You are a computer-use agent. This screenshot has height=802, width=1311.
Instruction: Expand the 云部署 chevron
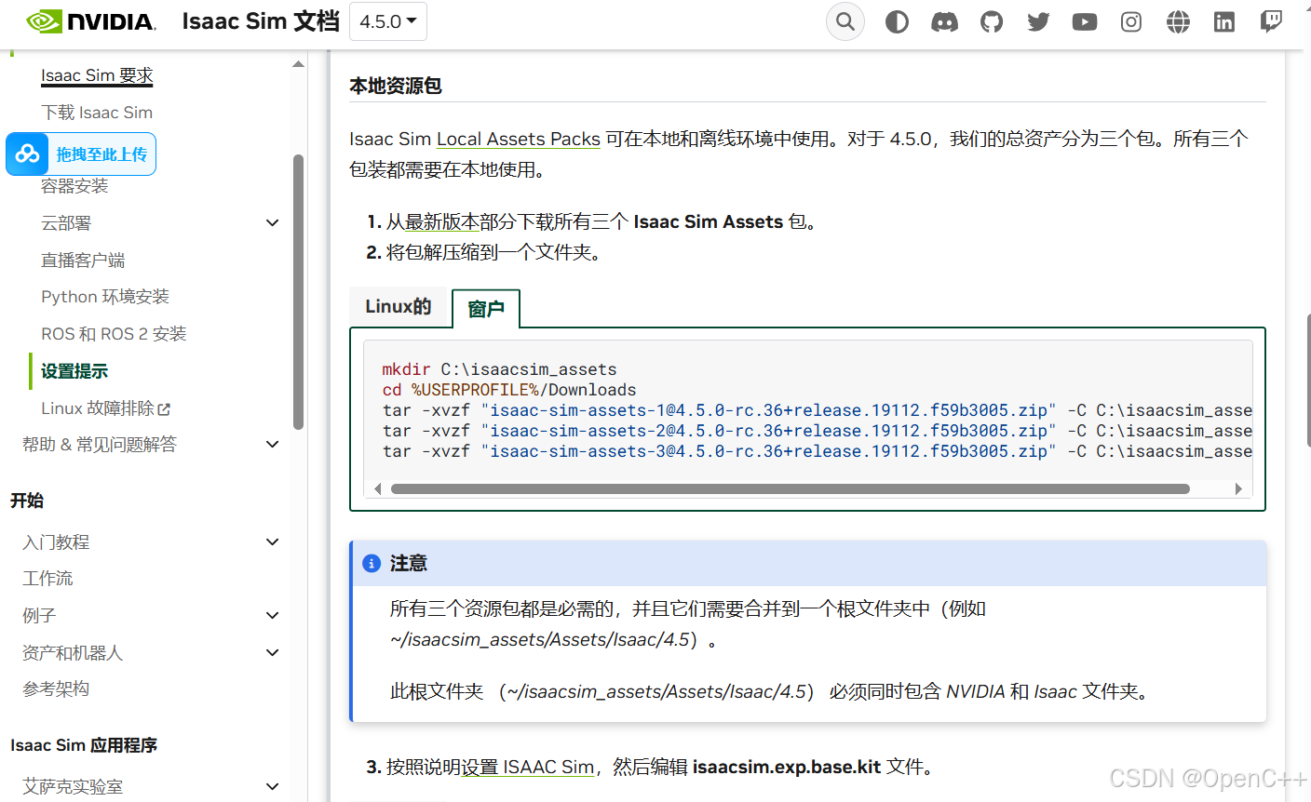click(273, 223)
